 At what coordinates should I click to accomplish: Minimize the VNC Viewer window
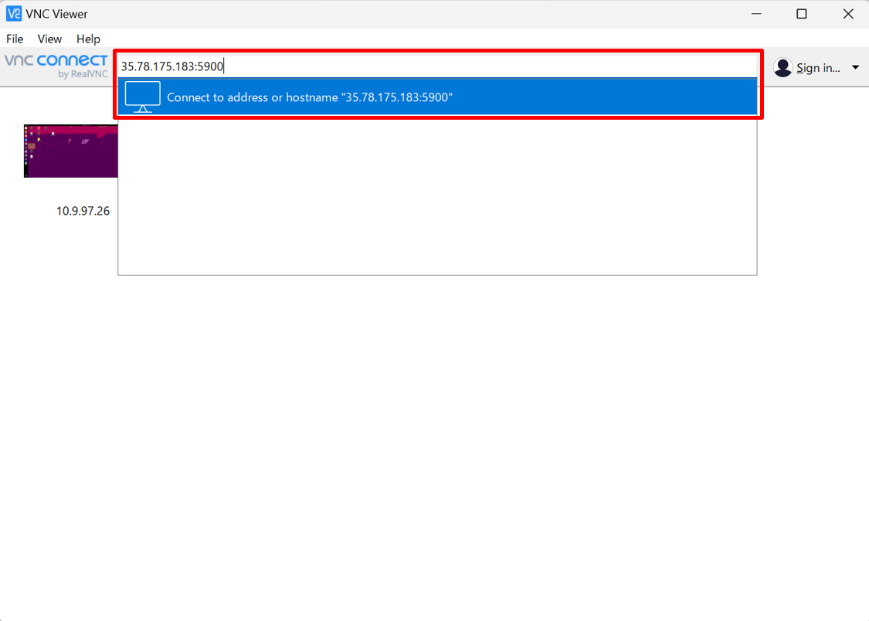pyautogui.click(x=755, y=14)
